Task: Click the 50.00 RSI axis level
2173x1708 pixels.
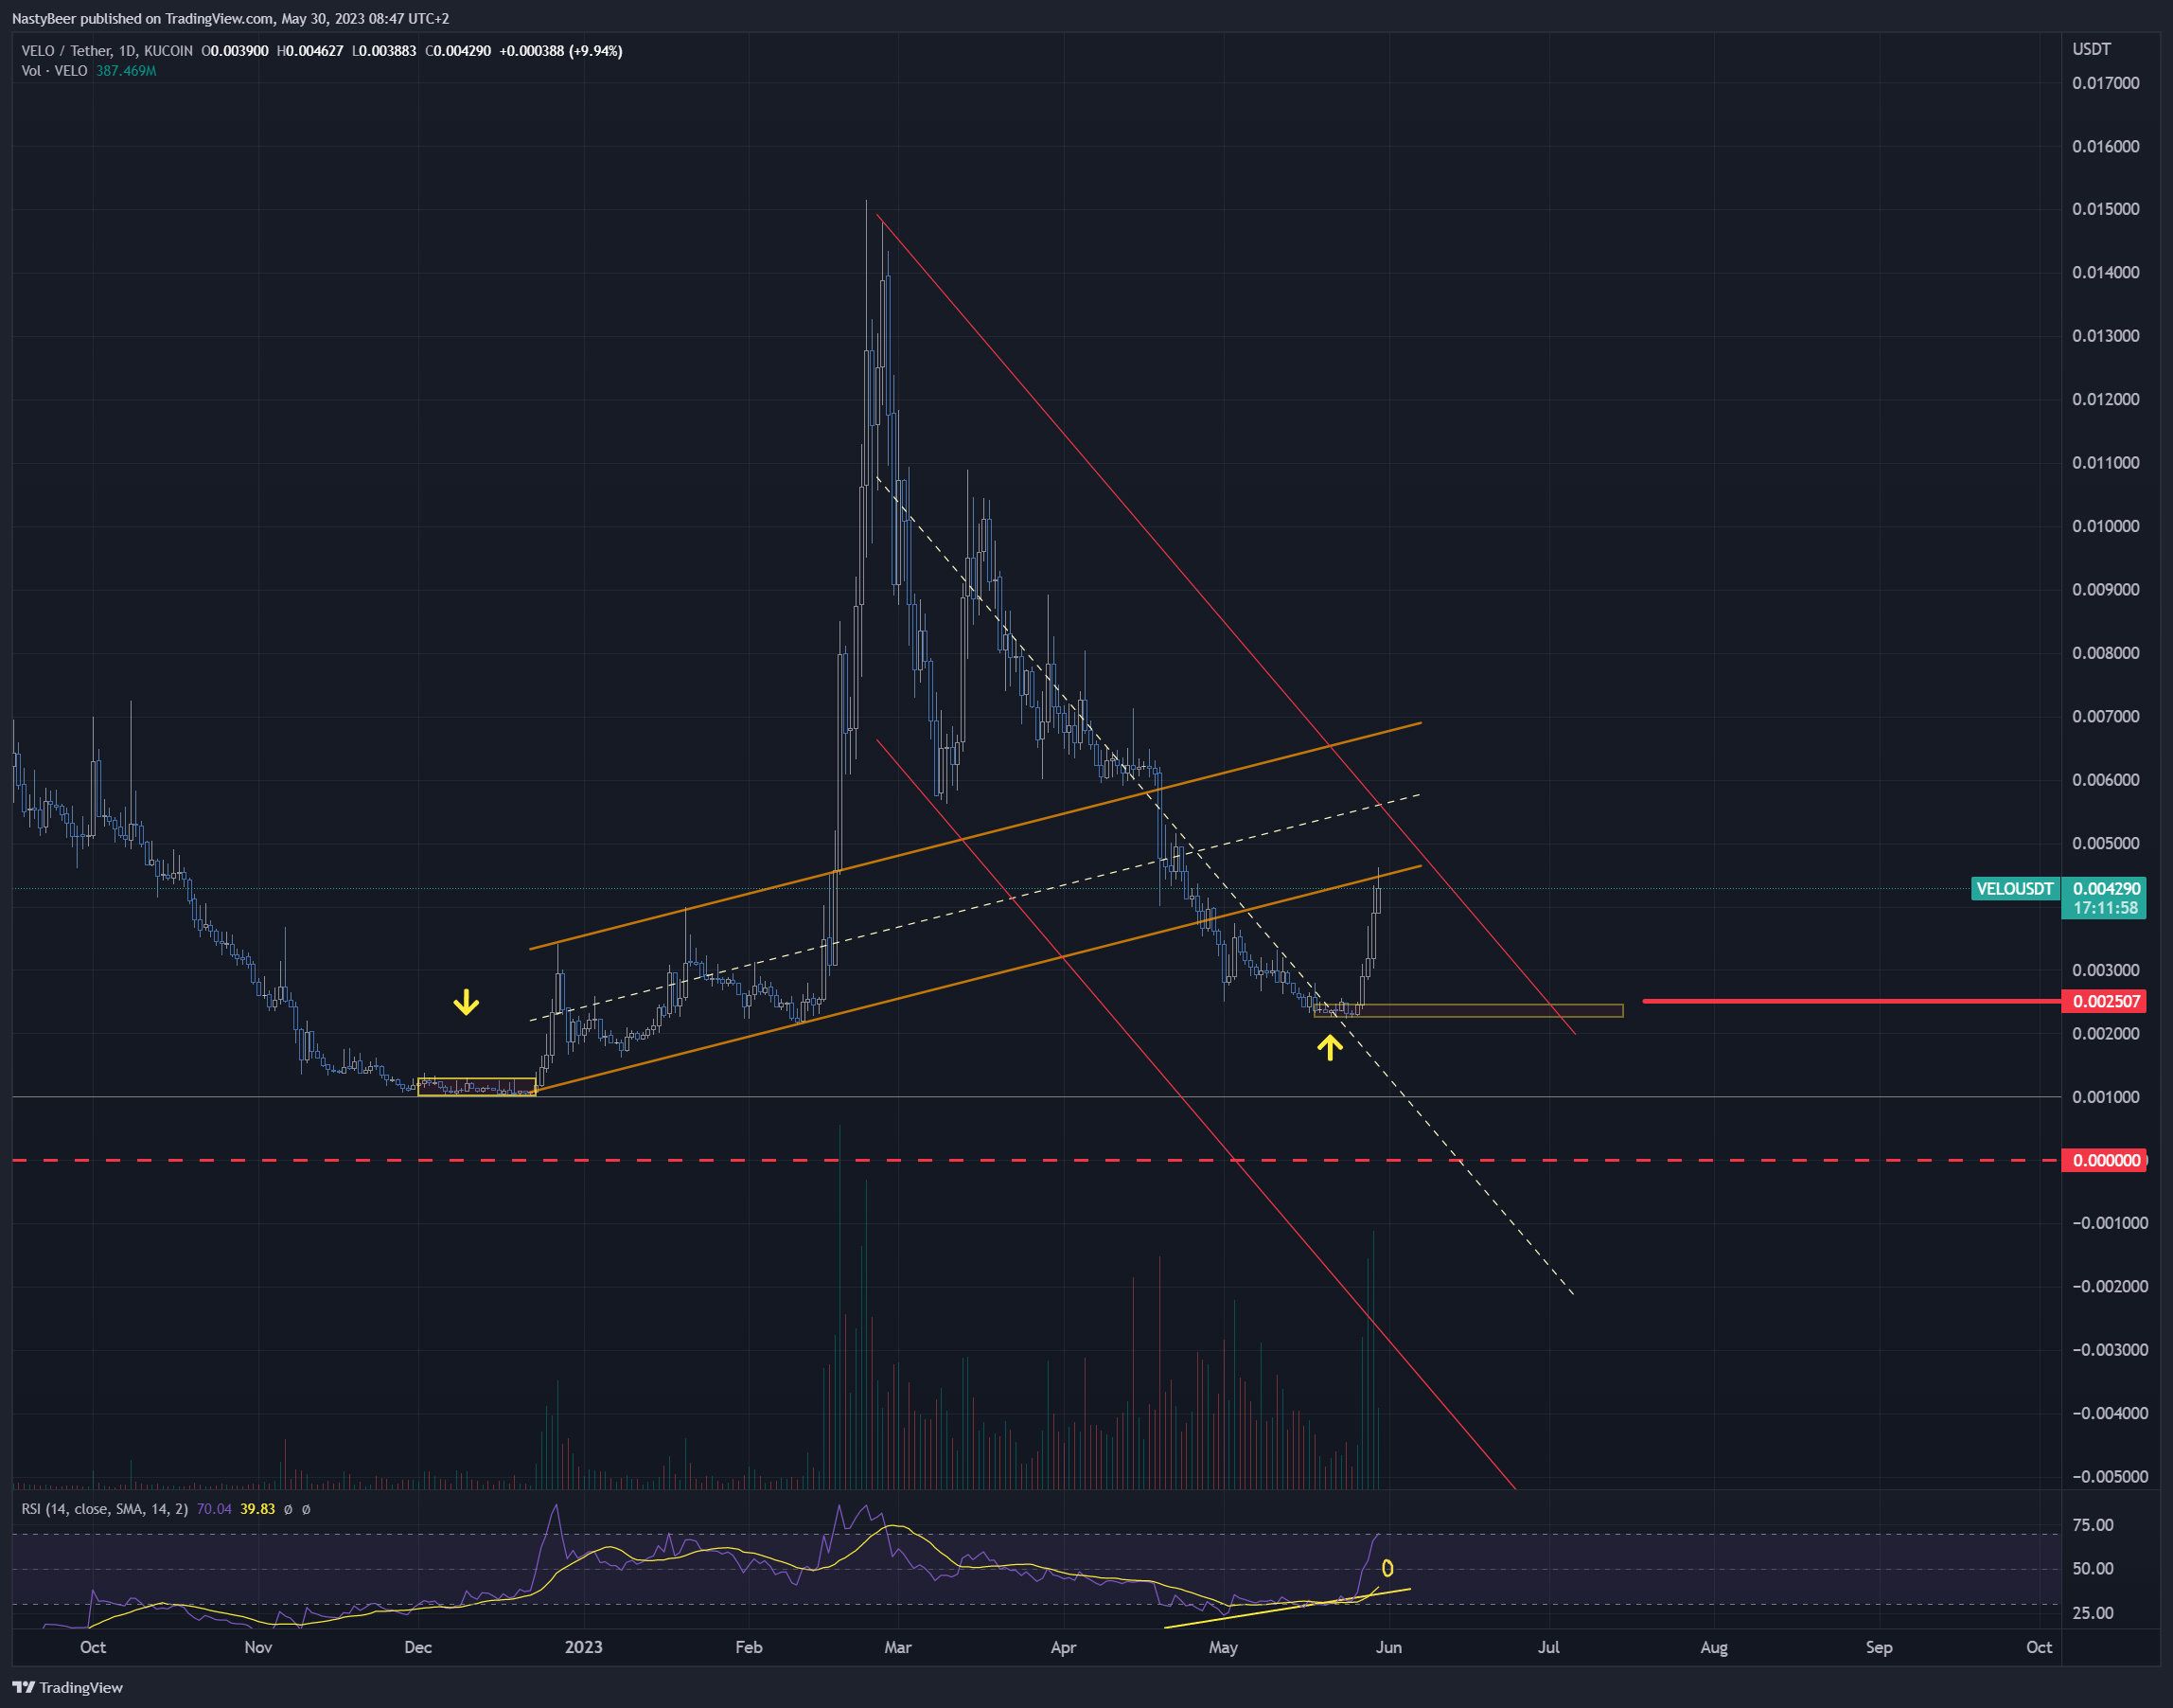Action: point(2093,1569)
